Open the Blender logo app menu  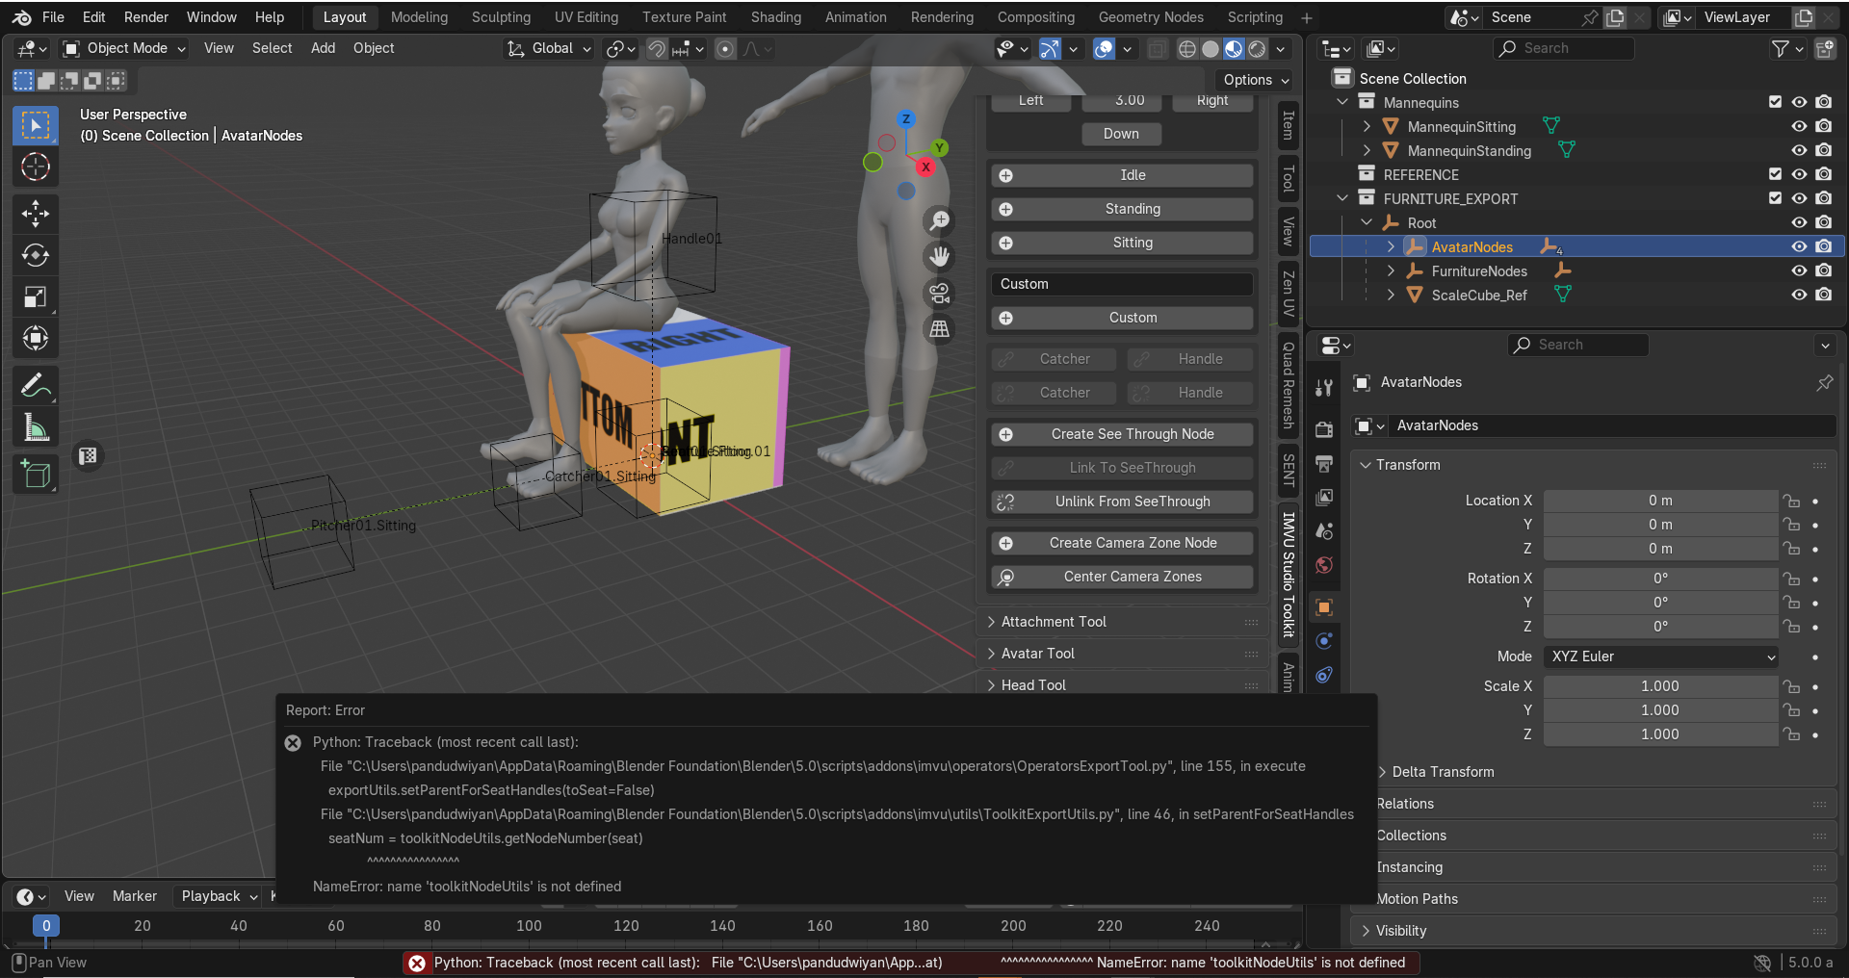click(x=21, y=17)
